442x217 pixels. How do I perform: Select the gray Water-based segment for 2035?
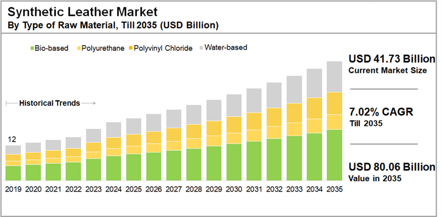pyautogui.click(x=334, y=76)
